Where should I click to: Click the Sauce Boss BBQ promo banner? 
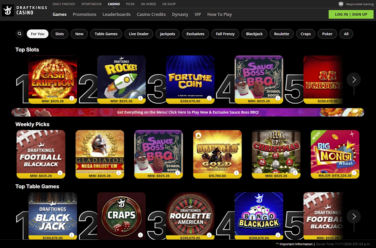[x=188, y=112]
